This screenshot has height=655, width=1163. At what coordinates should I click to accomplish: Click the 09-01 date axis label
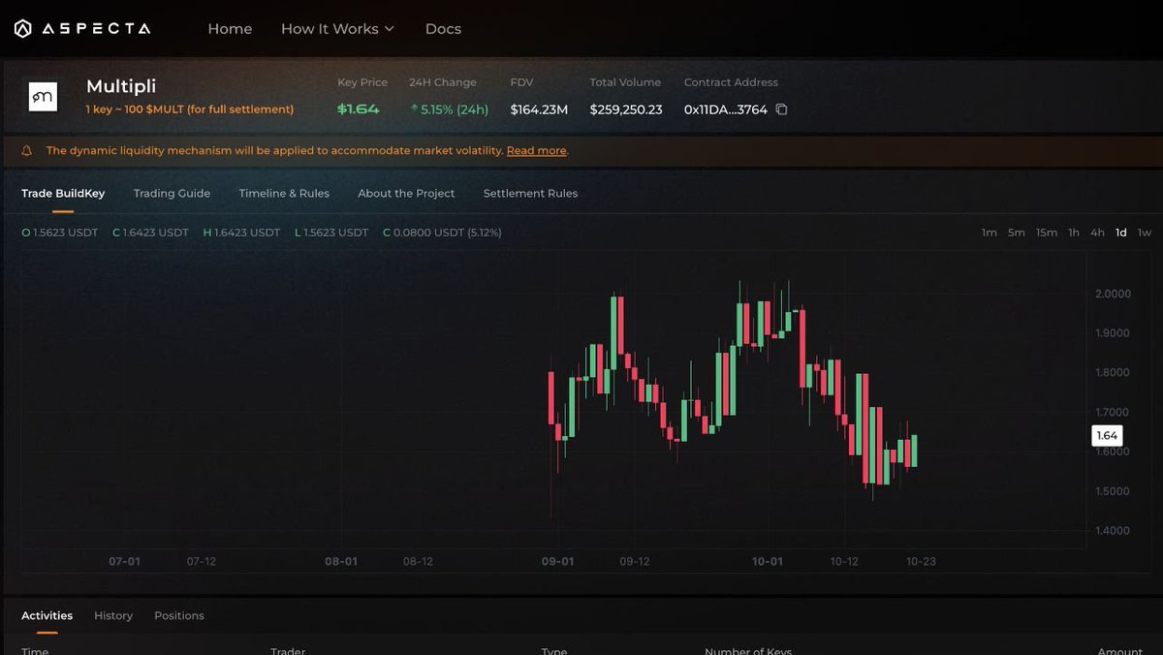tap(557, 561)
